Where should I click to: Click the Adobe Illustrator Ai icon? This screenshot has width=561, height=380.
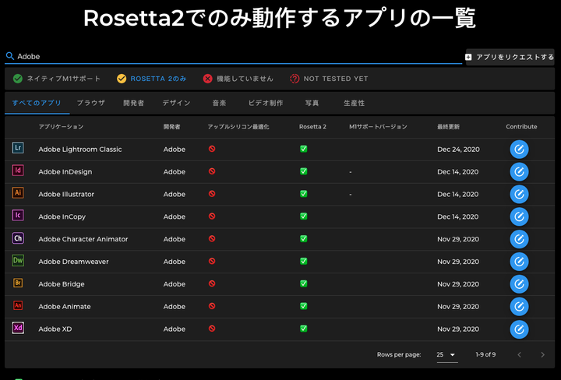click(x=18, y=192)
